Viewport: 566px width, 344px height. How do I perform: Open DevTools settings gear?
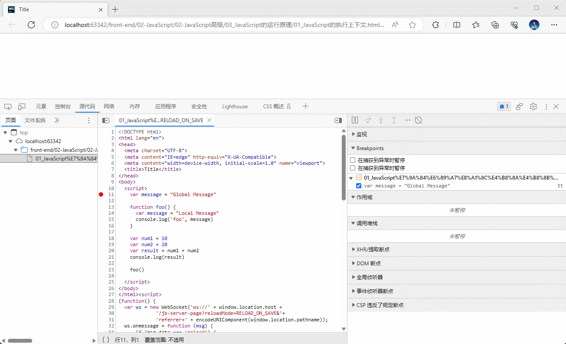pyautogui.click(x=533, y=107)
